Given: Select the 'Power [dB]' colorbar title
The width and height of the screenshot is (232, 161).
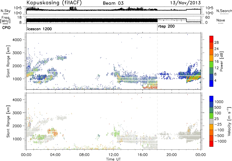Looking at the screenshot, I should coord(221,61).
